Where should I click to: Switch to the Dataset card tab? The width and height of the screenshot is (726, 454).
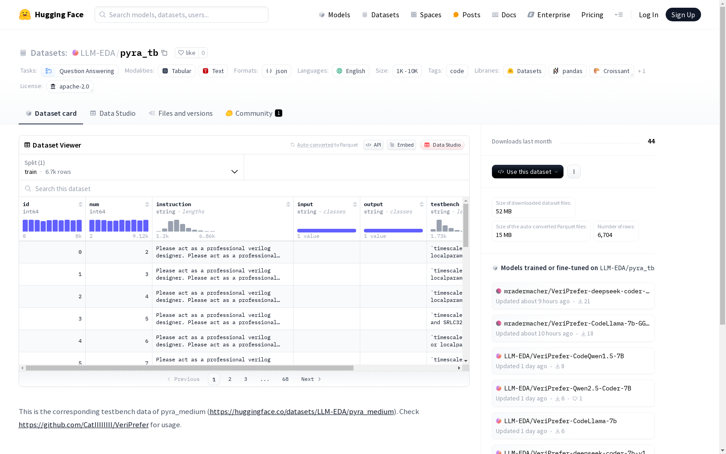[x=51, y=113]
